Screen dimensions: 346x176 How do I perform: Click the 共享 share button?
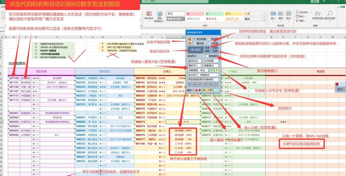pyautogui.click(x=341, y=7)
